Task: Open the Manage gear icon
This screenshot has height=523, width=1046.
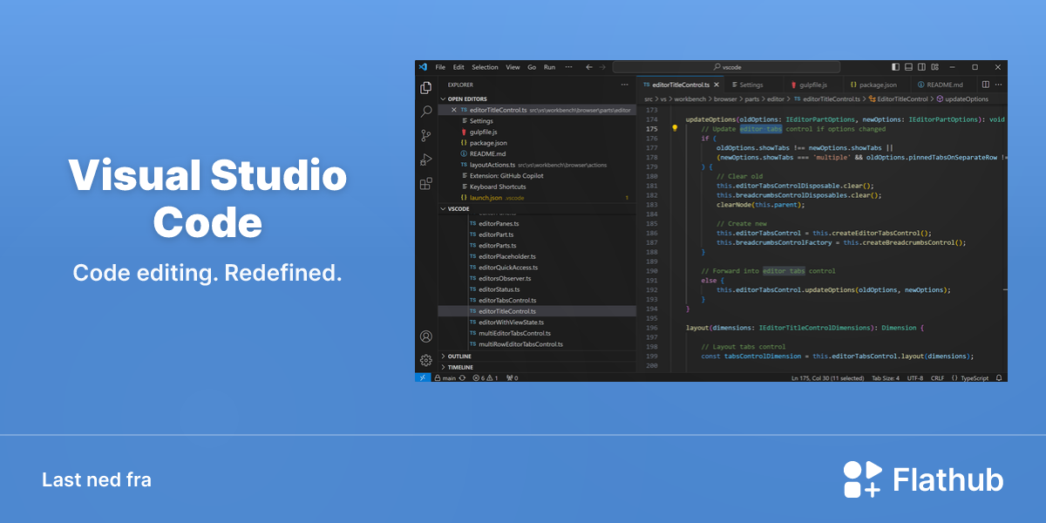Action: click(426, 360)
